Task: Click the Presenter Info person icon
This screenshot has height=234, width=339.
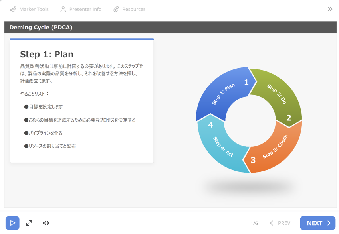Action: click(x=63, y=9)
